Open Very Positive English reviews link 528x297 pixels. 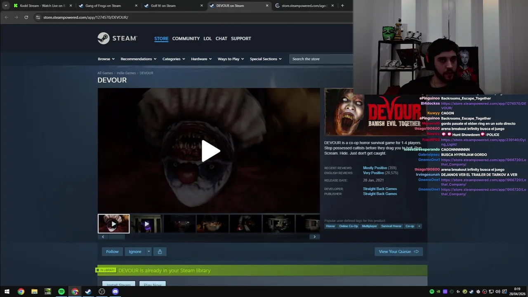(373, 173)
